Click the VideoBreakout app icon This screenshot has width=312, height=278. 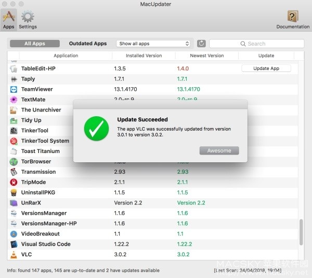point(14,234)
